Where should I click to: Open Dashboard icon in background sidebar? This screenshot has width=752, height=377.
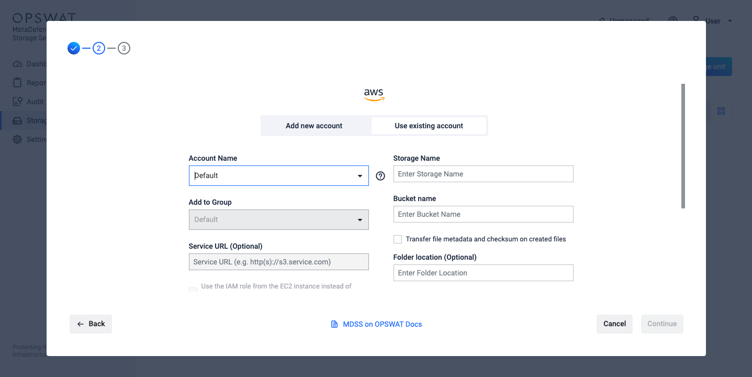17,64
